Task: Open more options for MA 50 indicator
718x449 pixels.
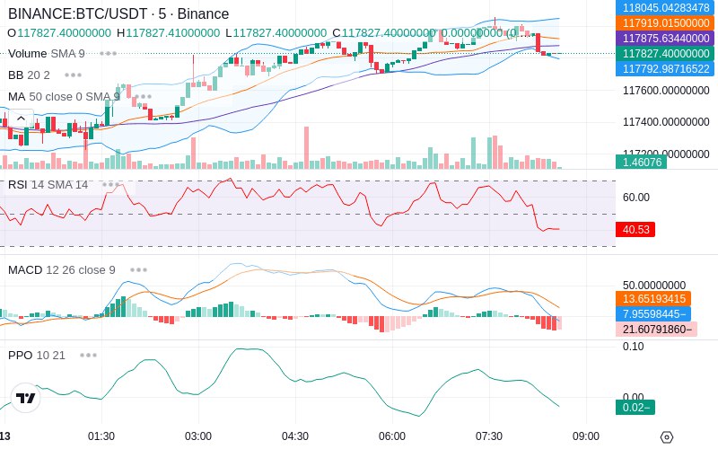Action: [x=143, y=97]
